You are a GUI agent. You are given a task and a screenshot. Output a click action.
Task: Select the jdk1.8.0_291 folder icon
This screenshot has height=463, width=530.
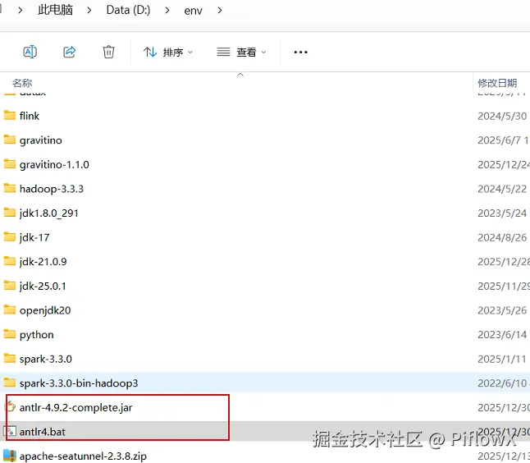(10, 213)
